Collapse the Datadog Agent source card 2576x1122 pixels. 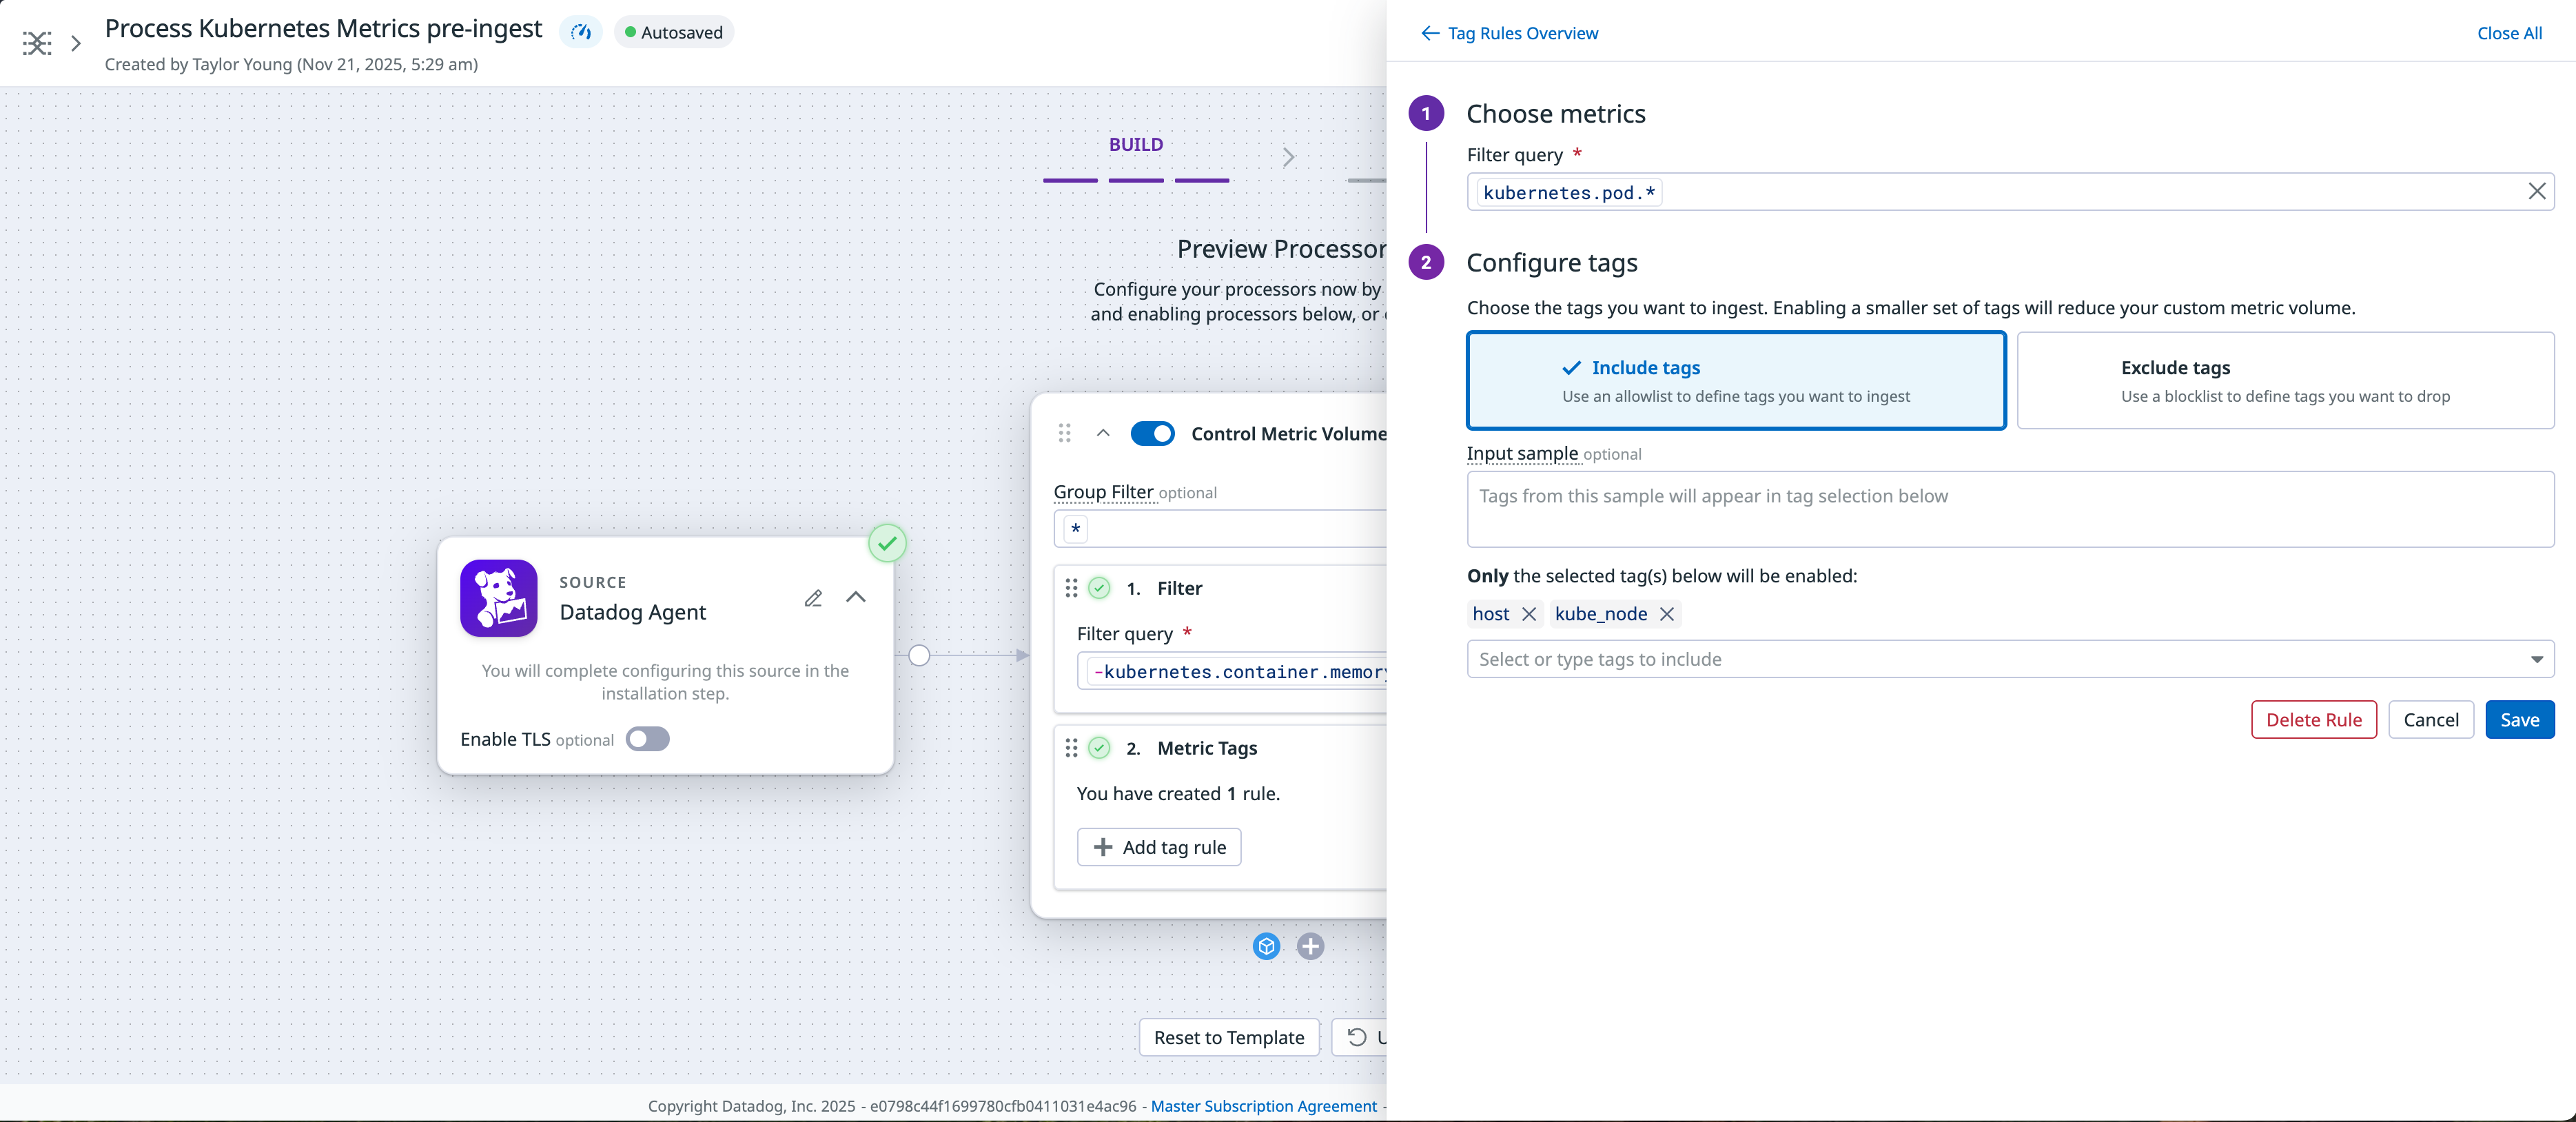click(856, 598)
